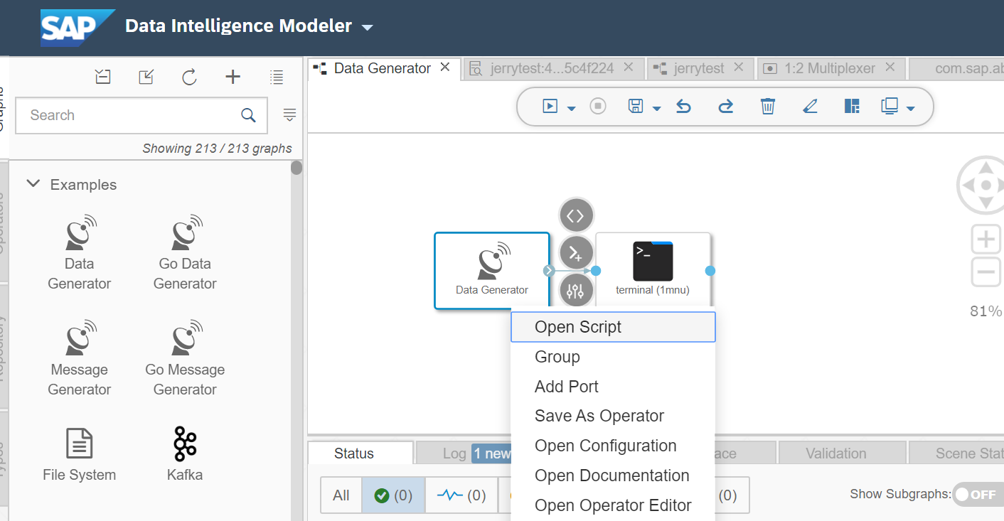Refresh the graphs list
The height and width of the screenshot is (521, 1004).
pyautogui.click(x=189, y=77)
